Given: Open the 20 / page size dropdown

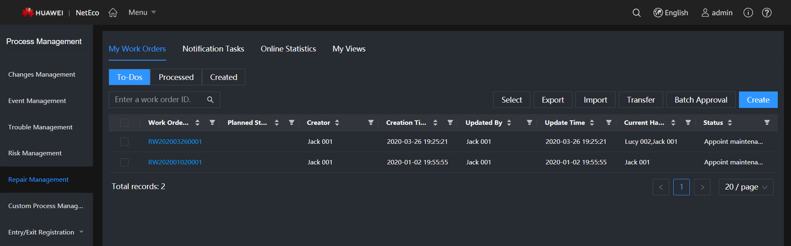Looking at the screenshot, I should [x=746, y=187].
